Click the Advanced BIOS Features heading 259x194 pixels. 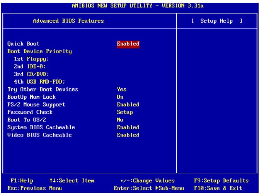pos(68,21)
